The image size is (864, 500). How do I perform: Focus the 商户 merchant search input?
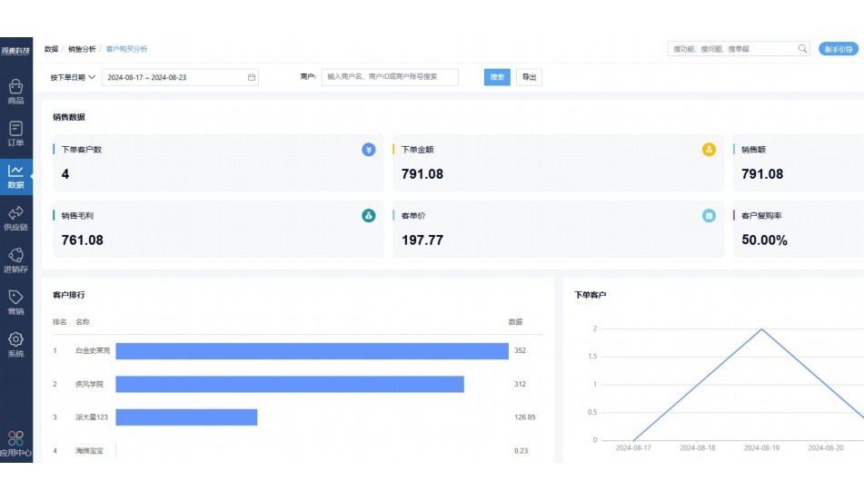point(390,77)
